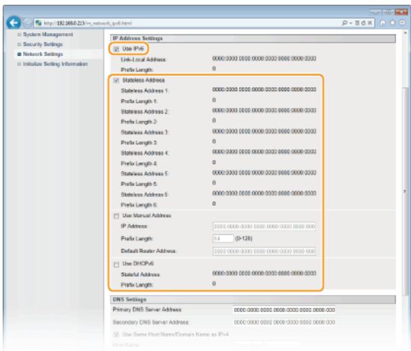The image size is (411, 351).
Task: Click the Prefix Length 1 label
Action: pos(139,101)
